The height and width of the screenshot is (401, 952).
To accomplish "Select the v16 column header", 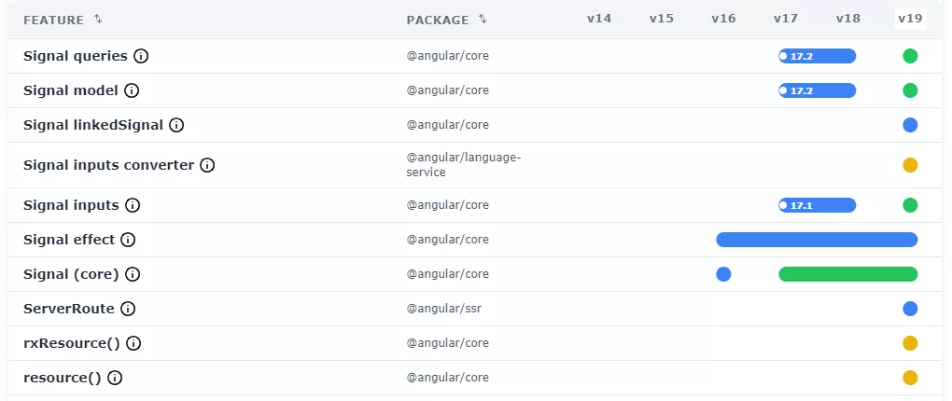I will click(x=723, y=19).
